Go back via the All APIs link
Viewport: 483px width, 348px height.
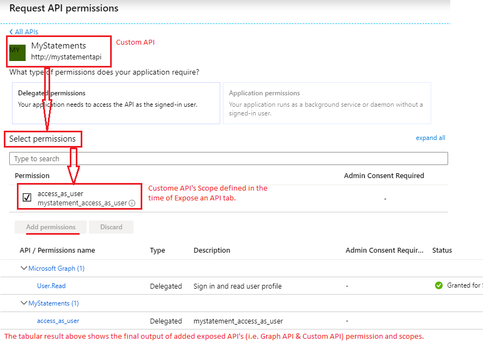coord(27,32)
